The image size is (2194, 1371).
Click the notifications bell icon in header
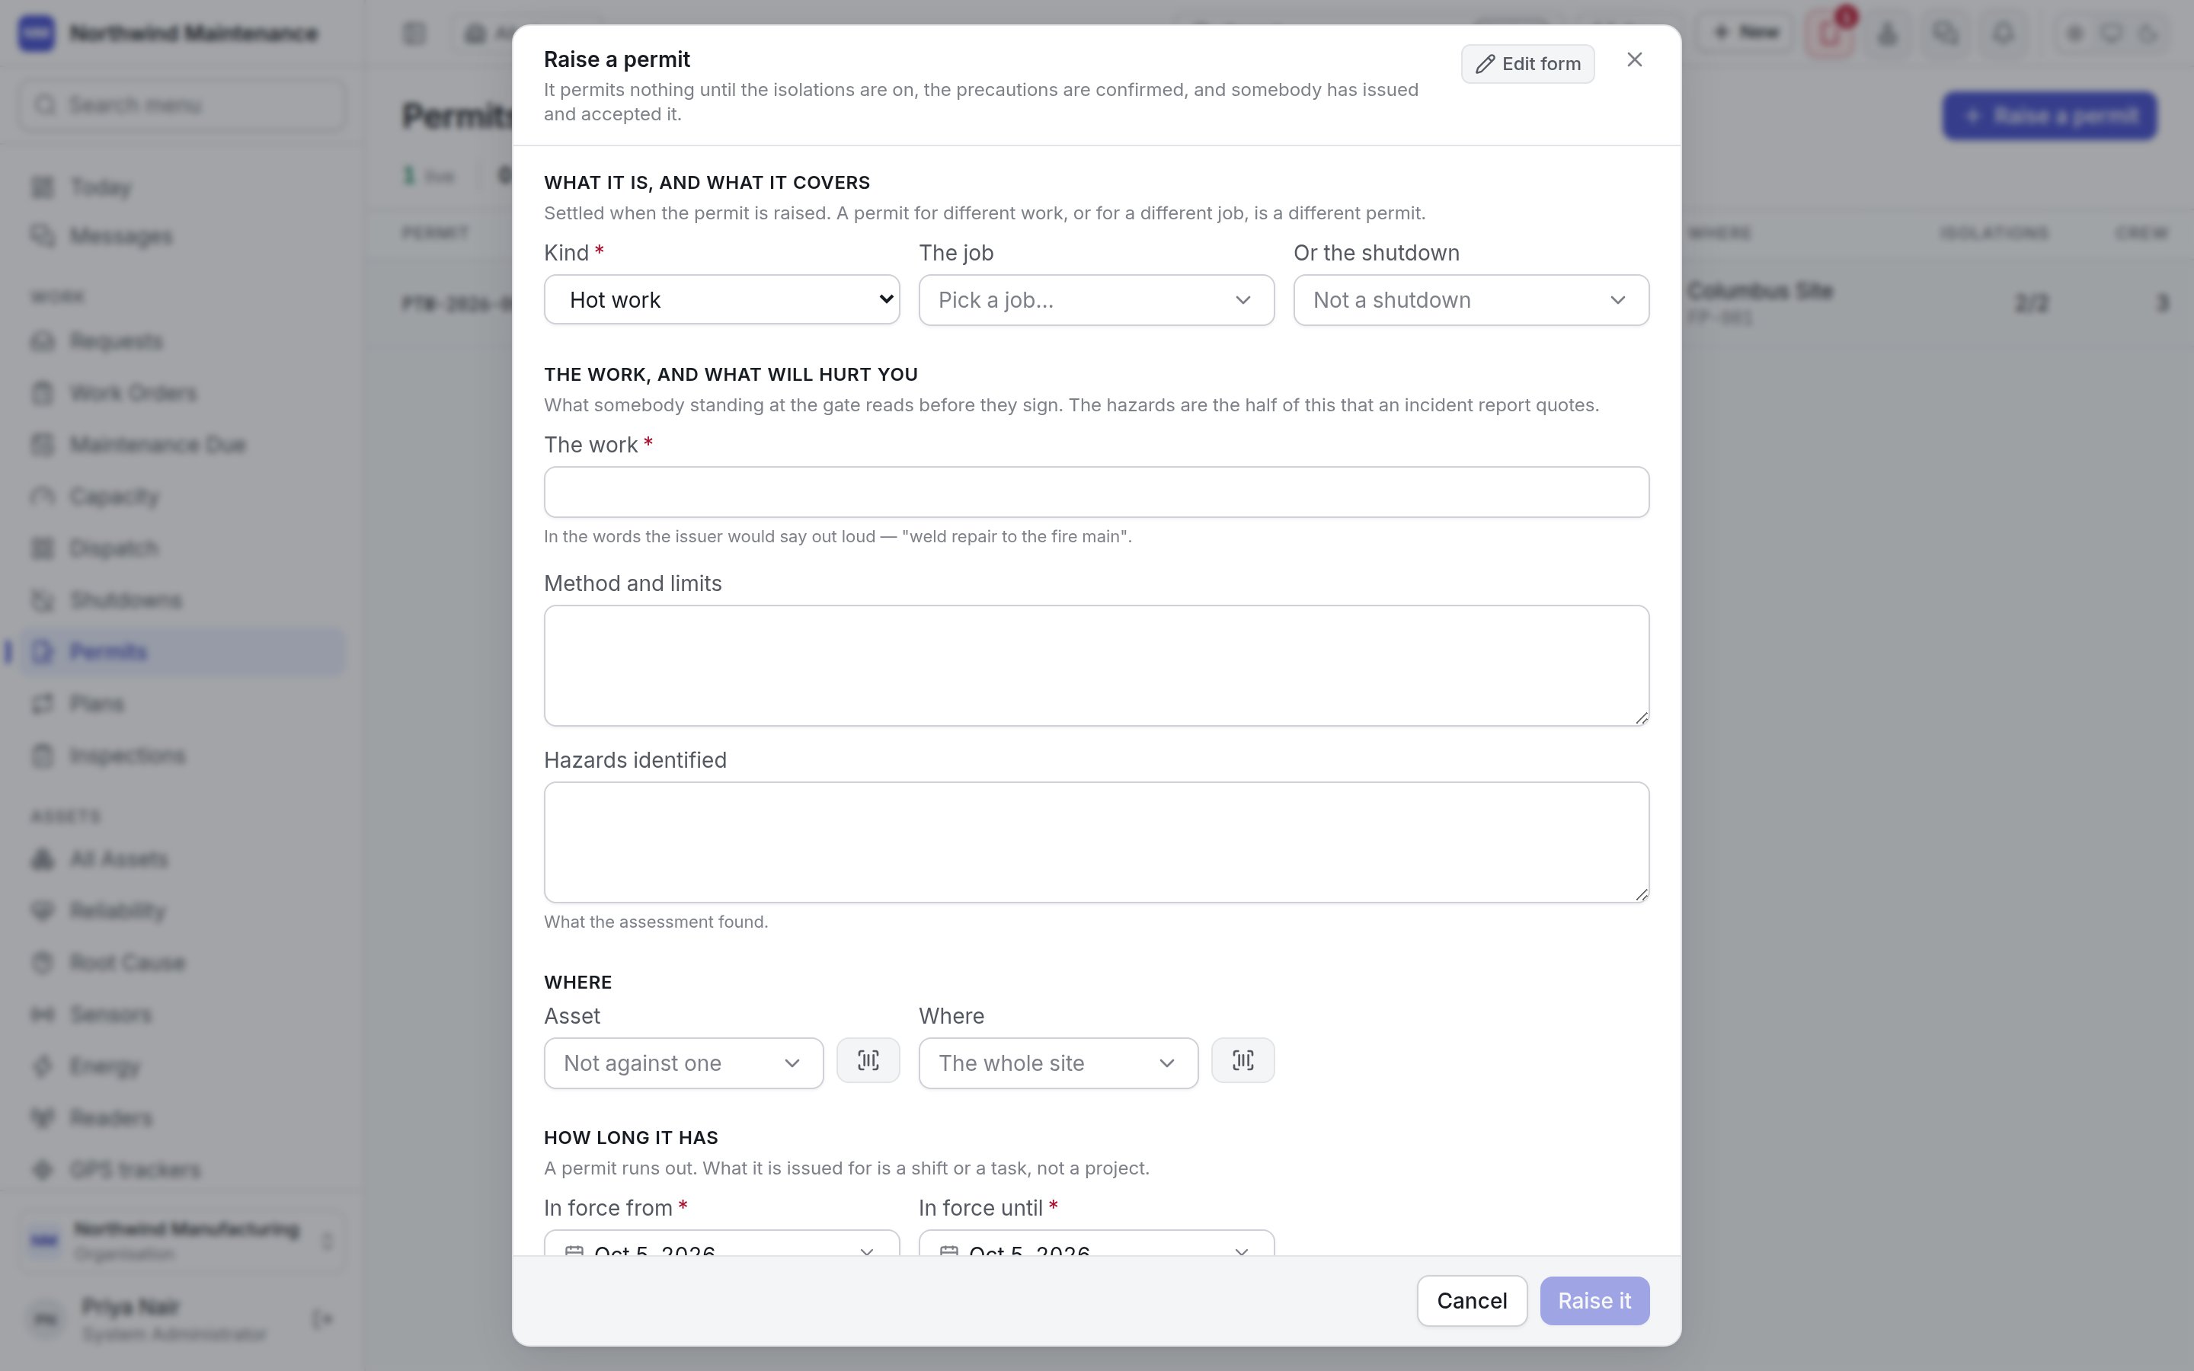point(2003,34)
